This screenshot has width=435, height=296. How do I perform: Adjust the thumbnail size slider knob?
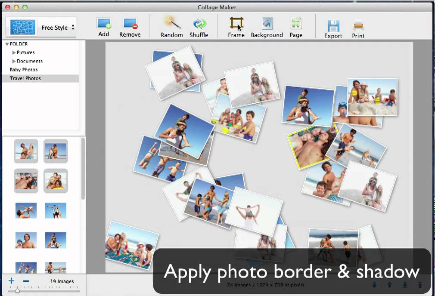click(x=17, y=291)
